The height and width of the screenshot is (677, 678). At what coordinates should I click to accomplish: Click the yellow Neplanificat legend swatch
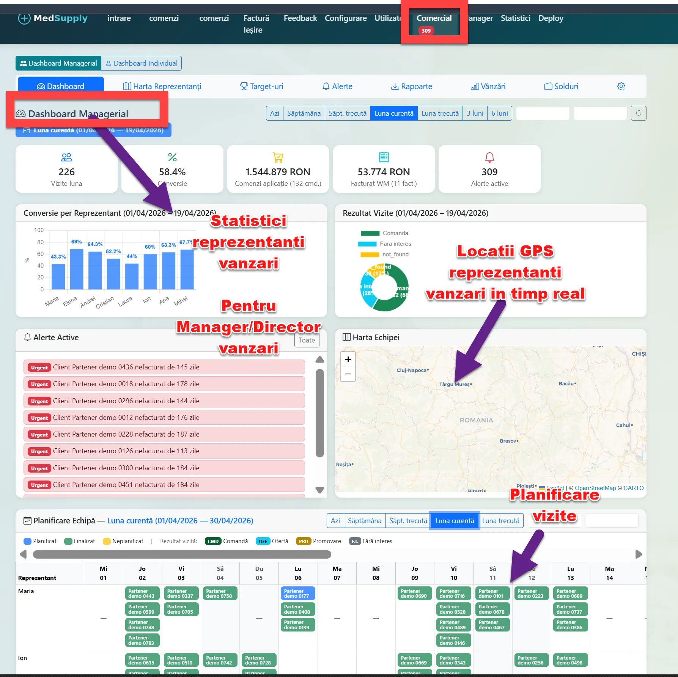(x=107, y=541)
